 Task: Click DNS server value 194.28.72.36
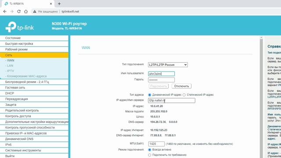tap(158, 122)
